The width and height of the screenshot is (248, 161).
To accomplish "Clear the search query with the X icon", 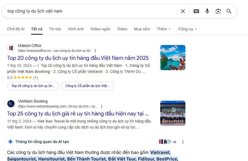I will click(x=183, y=11).
